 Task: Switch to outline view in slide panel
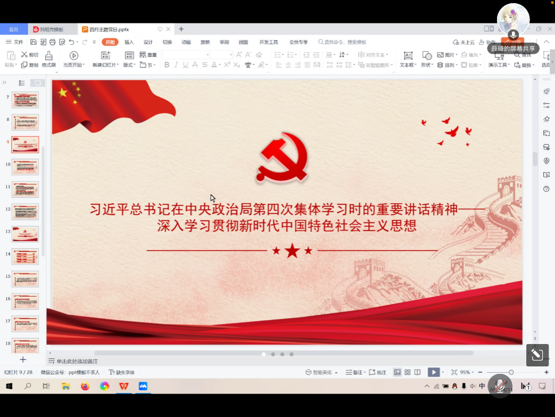point(22,83)
